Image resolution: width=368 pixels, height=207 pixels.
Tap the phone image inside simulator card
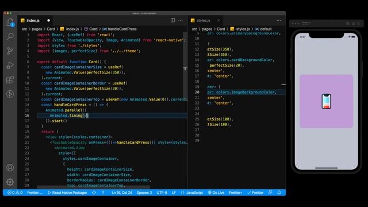point(326,101)
